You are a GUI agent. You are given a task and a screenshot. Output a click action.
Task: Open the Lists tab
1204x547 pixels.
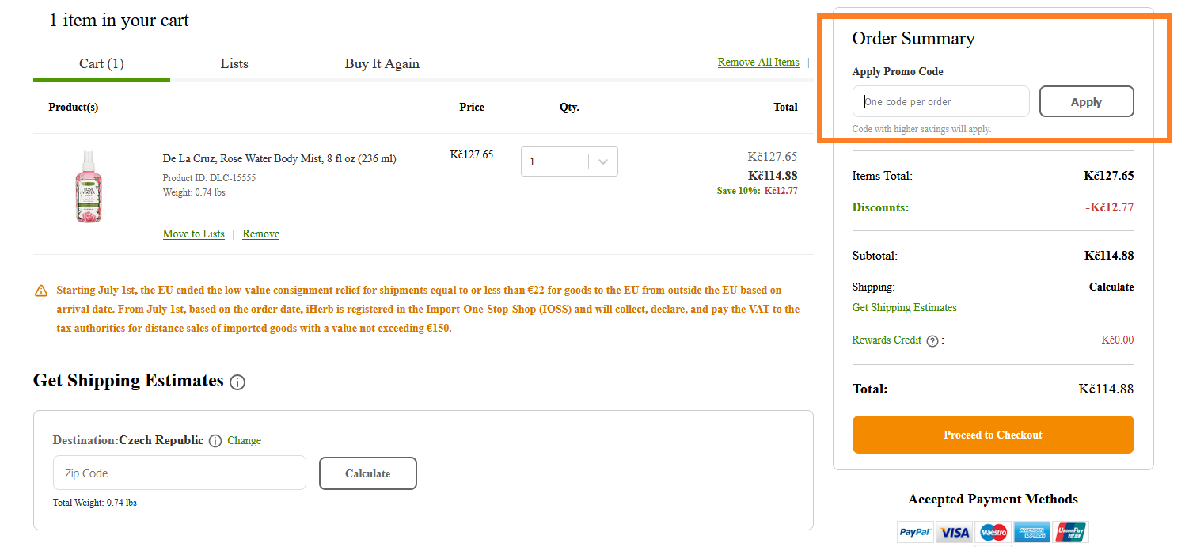[x=234, y=63]
